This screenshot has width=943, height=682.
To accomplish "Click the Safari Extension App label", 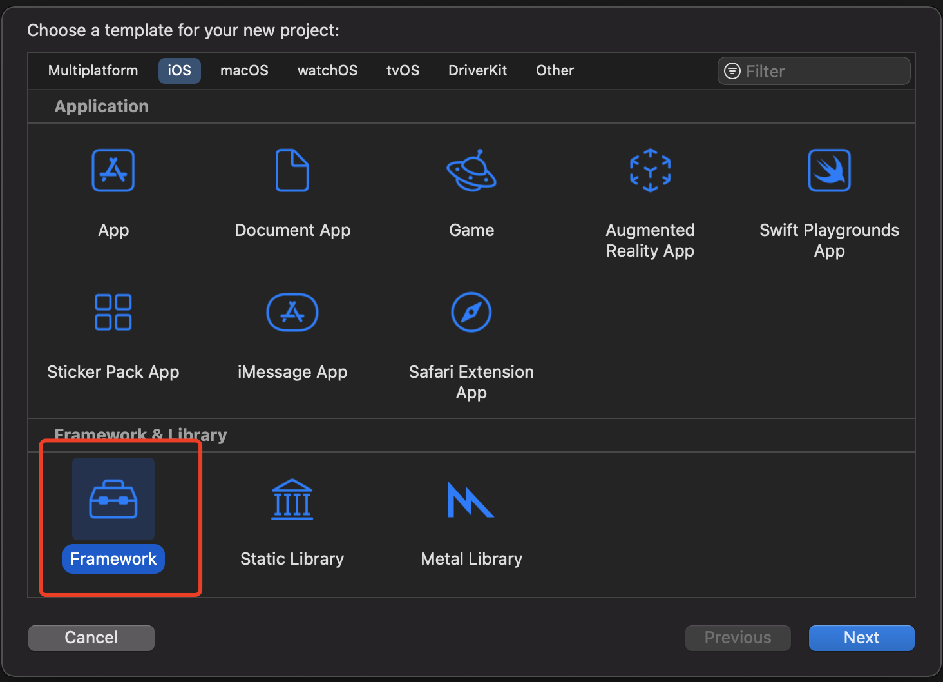I will tap(471, 382).
